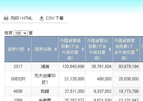The height and width of the screenshot is (101, 143).
Task: Open the 每頁 100 rows dropdown
Action: tap(21, 33)
